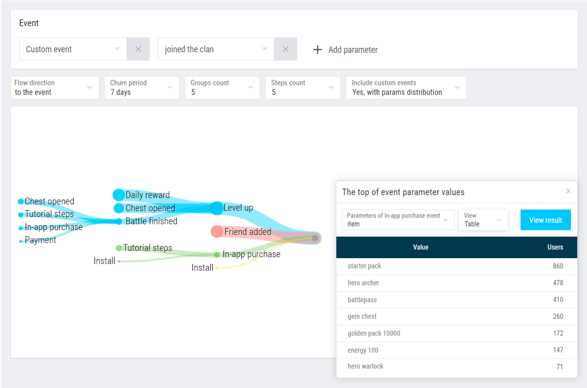Clear the Custom event selection
Image resolution: width=587 pixels, height=388 pixels.
pyautogui.click(x=138, y=49)
